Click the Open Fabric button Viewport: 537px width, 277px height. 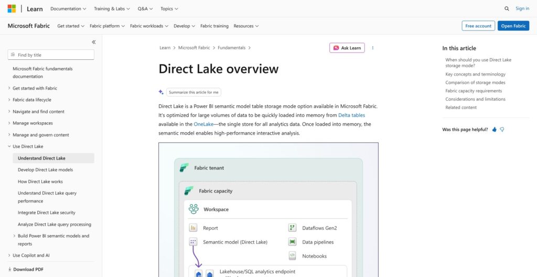coord(513,26)
